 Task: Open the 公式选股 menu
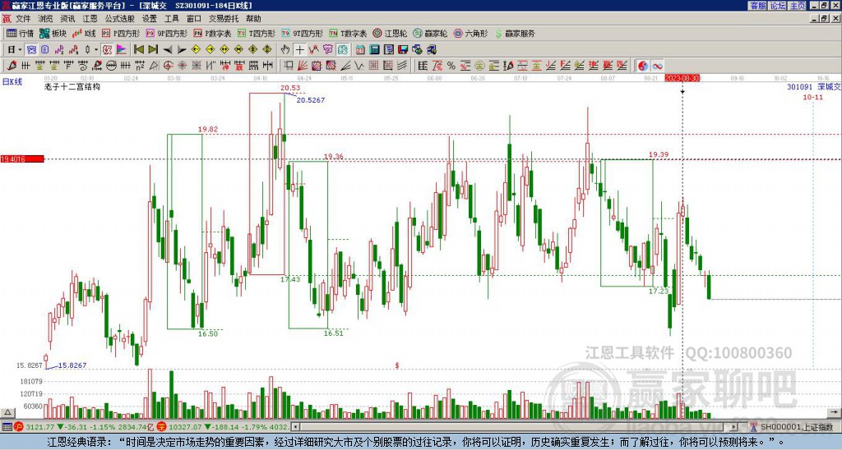tap(120, 19)
